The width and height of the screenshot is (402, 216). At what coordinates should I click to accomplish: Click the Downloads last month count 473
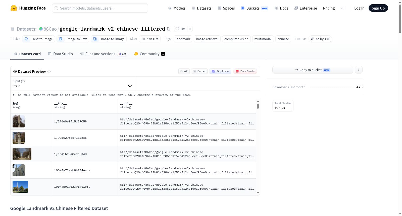[x=359, y=87]
